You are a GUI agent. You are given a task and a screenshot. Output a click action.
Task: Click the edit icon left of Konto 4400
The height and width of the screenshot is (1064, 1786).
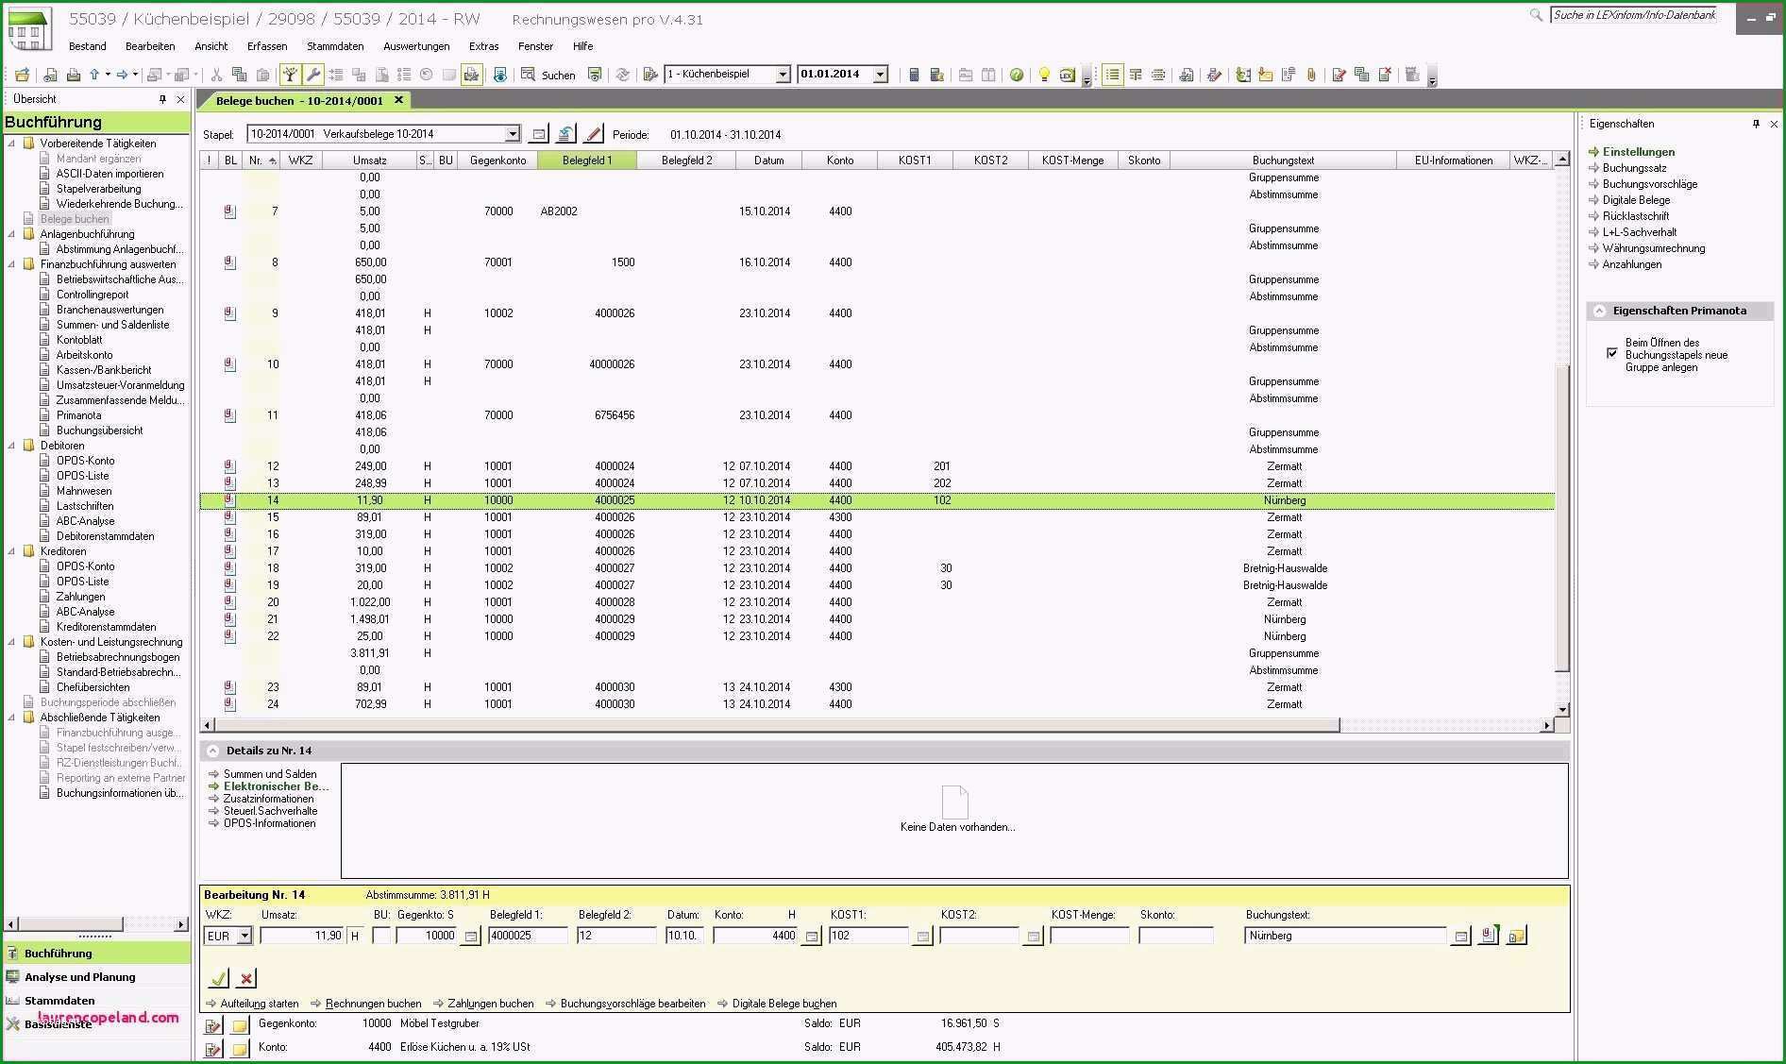click(213, 1049)
